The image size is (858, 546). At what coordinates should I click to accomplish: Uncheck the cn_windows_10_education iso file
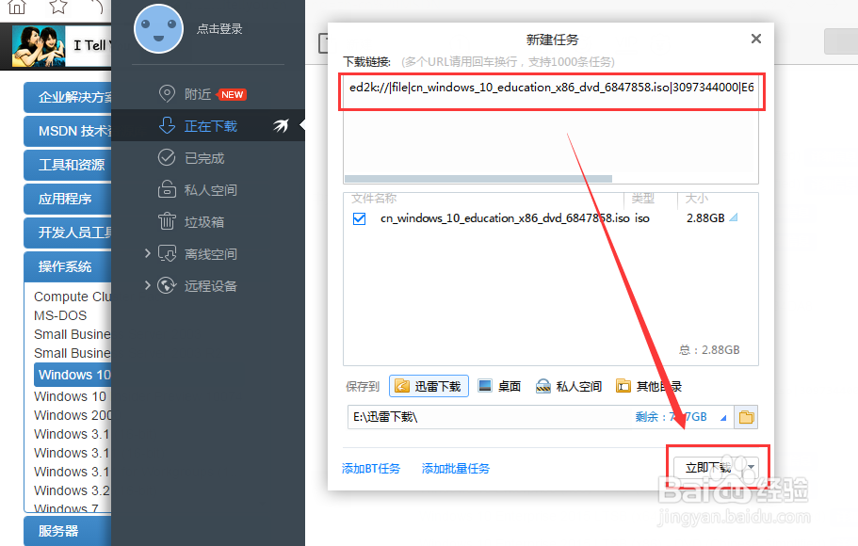click(360, 217)
